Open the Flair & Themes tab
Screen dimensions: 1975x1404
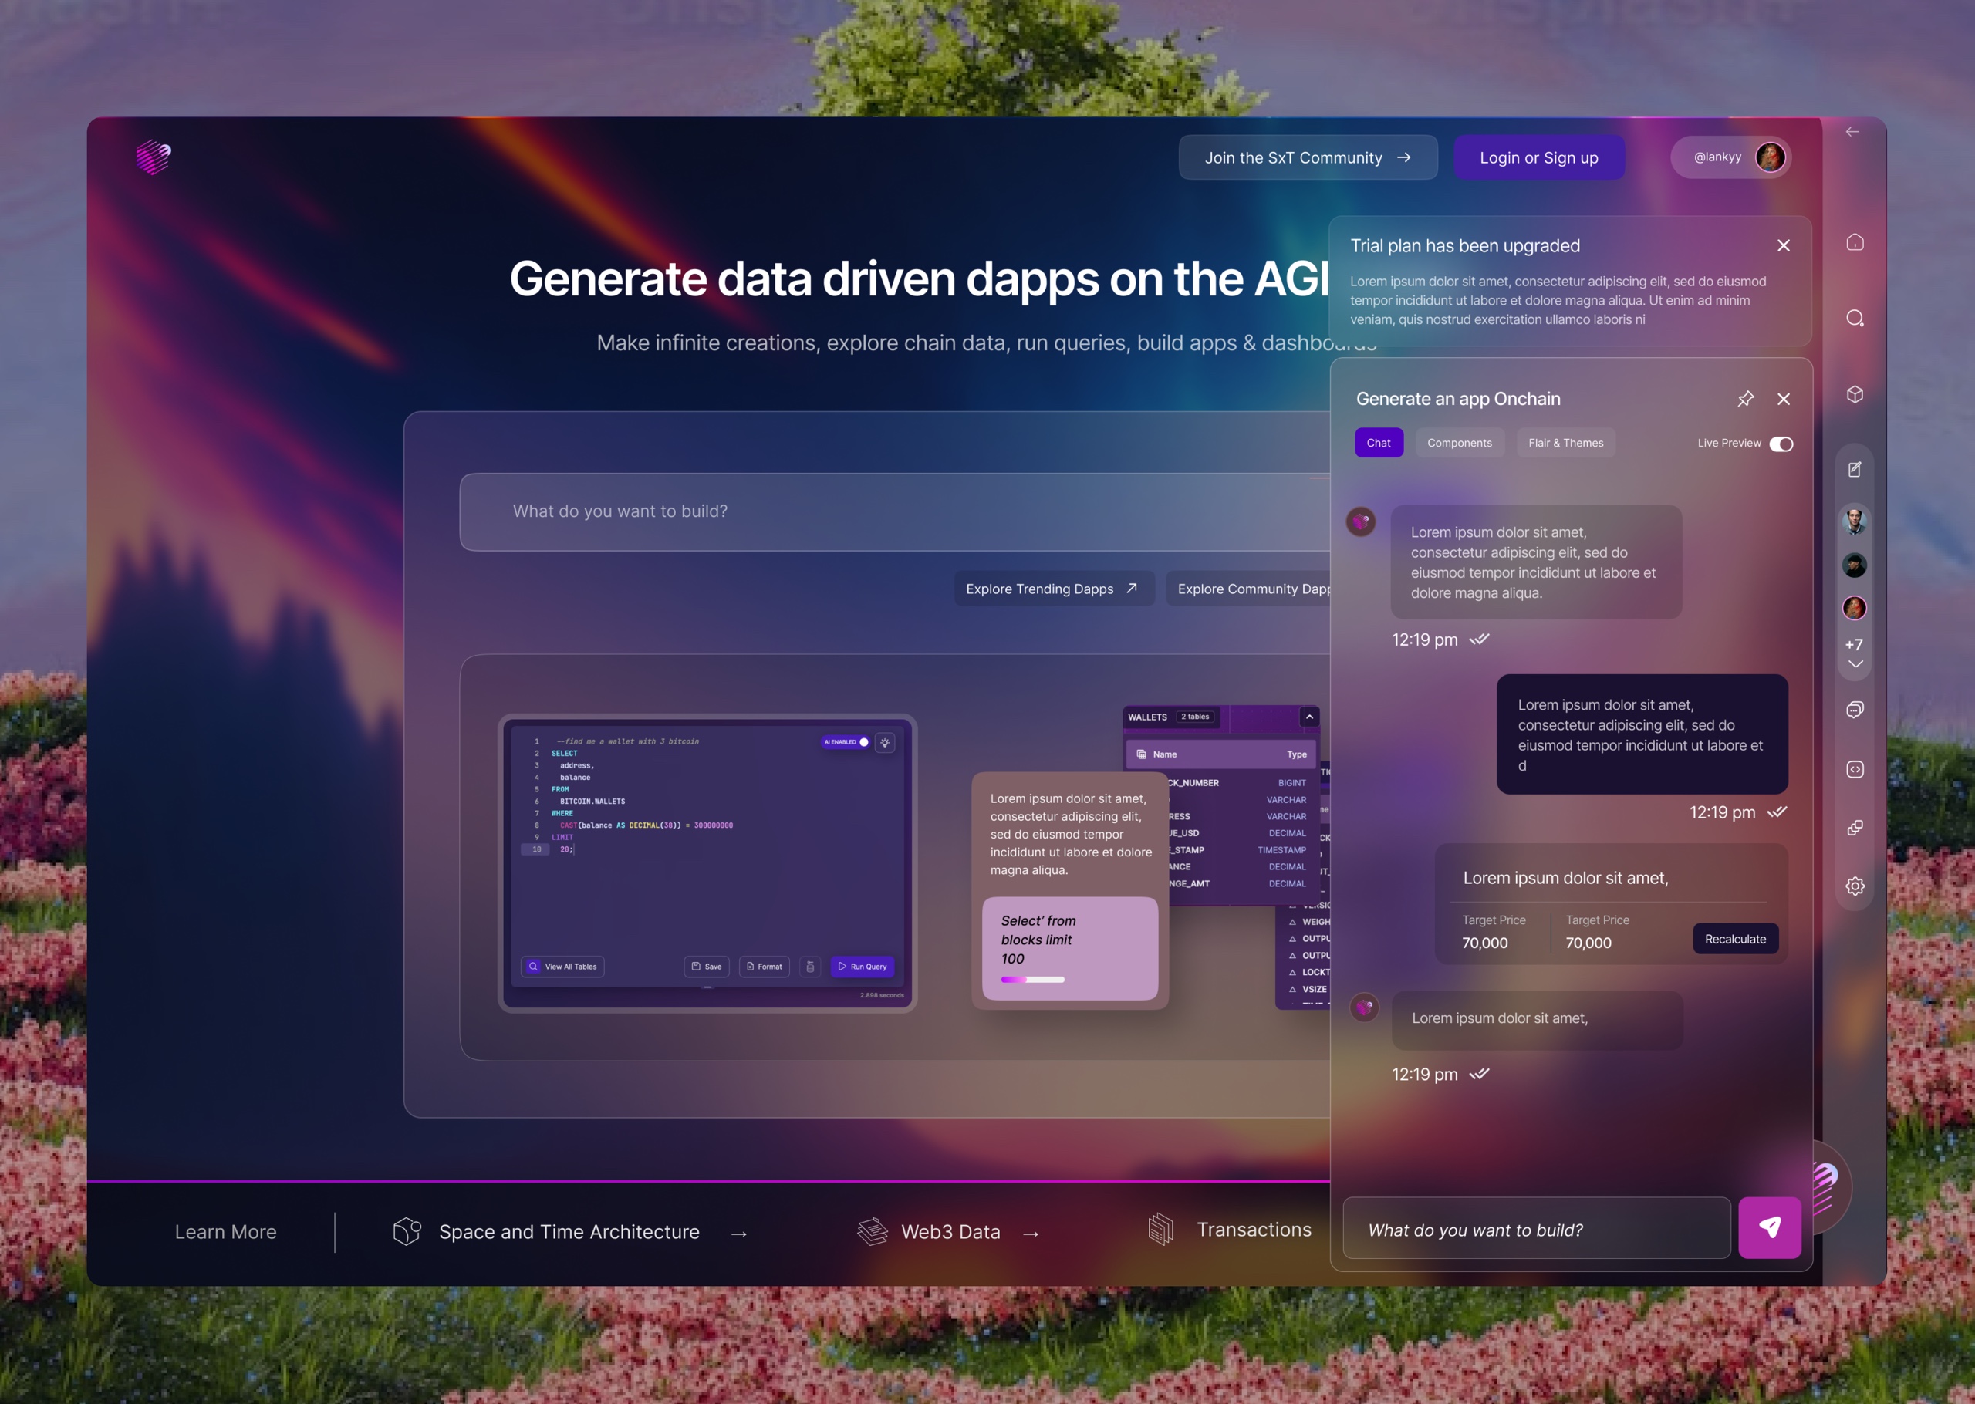pos(1565,443)
